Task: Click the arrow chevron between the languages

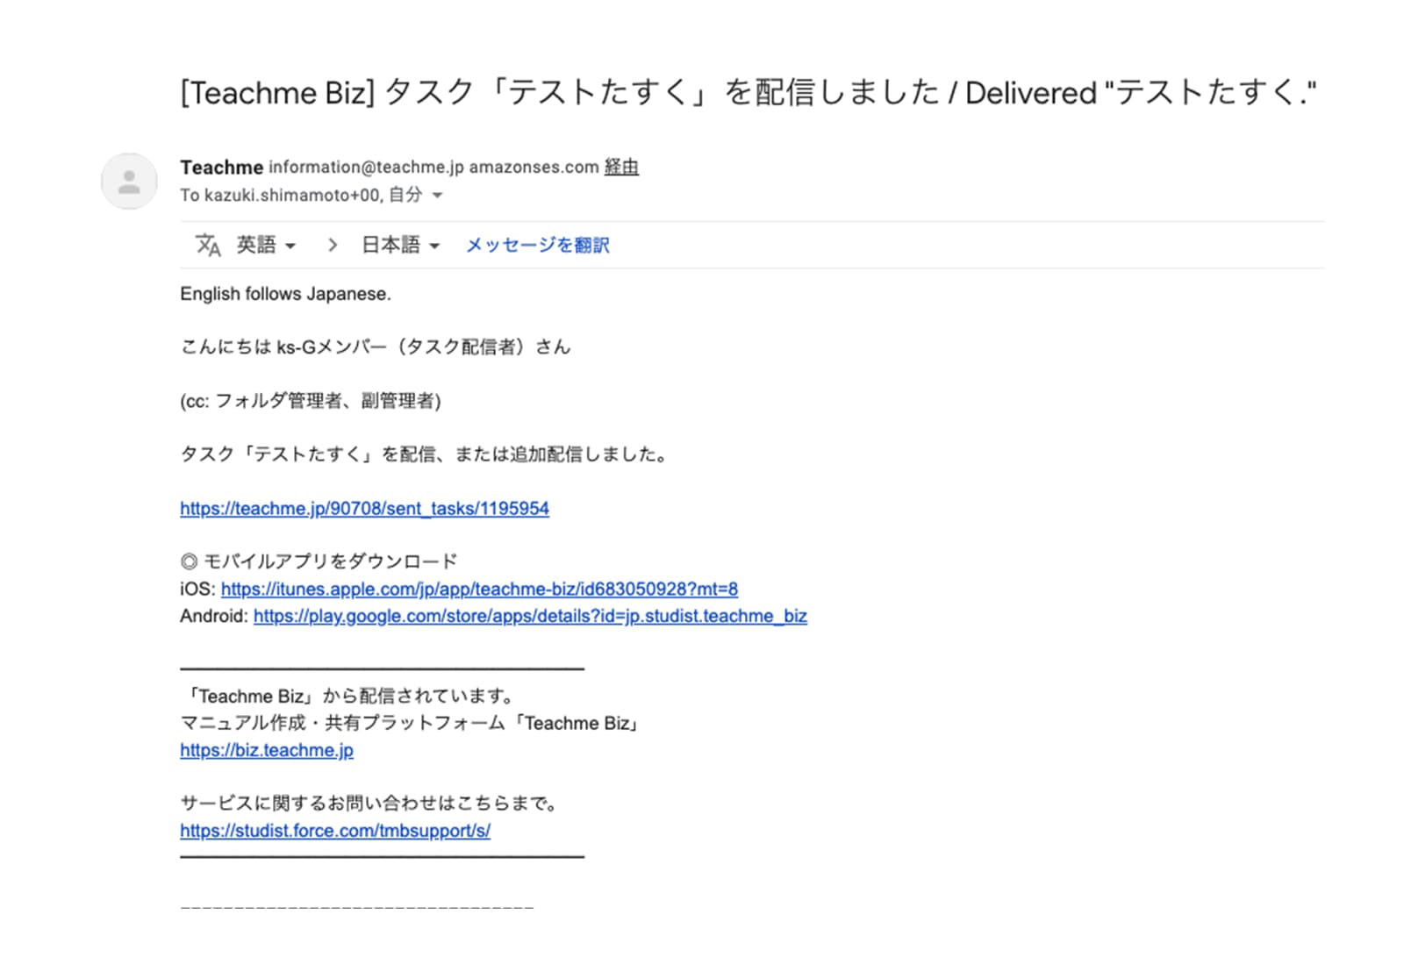Action: coord(332,245)
